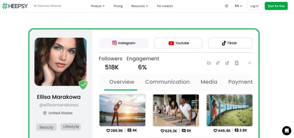Click the Beauty category tag

pos(46,127)
